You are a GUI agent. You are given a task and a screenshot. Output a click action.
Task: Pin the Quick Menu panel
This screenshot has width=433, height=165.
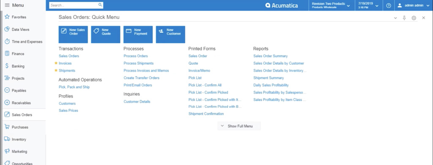pos(404,18)
